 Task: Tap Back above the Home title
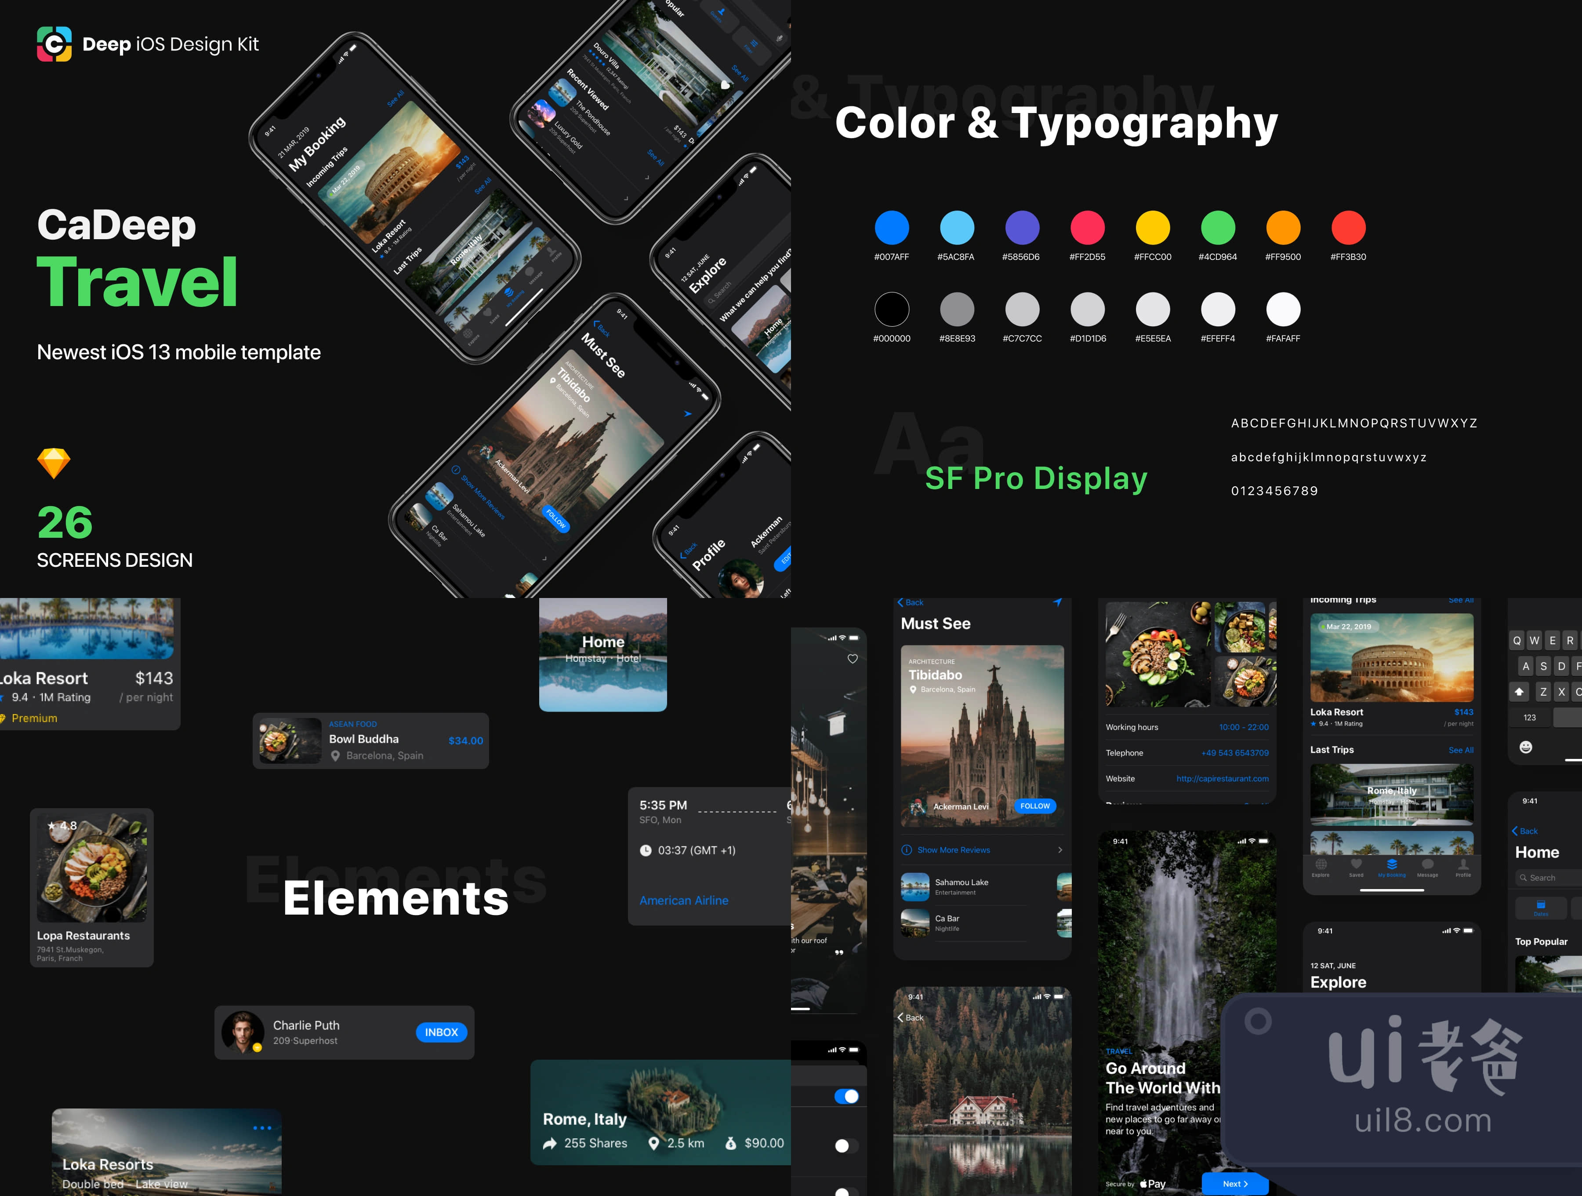(1525, 831)
